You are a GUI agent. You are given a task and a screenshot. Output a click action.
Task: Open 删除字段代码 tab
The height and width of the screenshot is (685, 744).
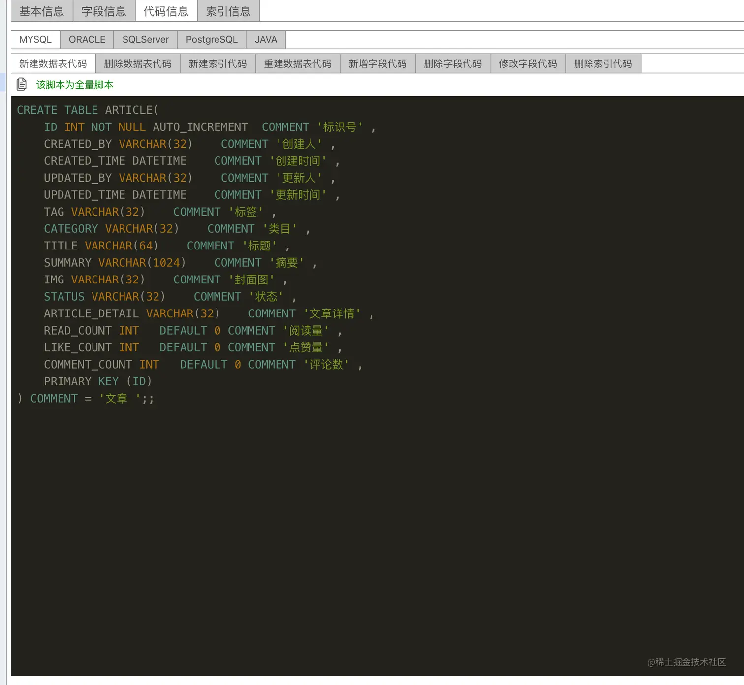[x=453, y=63]
